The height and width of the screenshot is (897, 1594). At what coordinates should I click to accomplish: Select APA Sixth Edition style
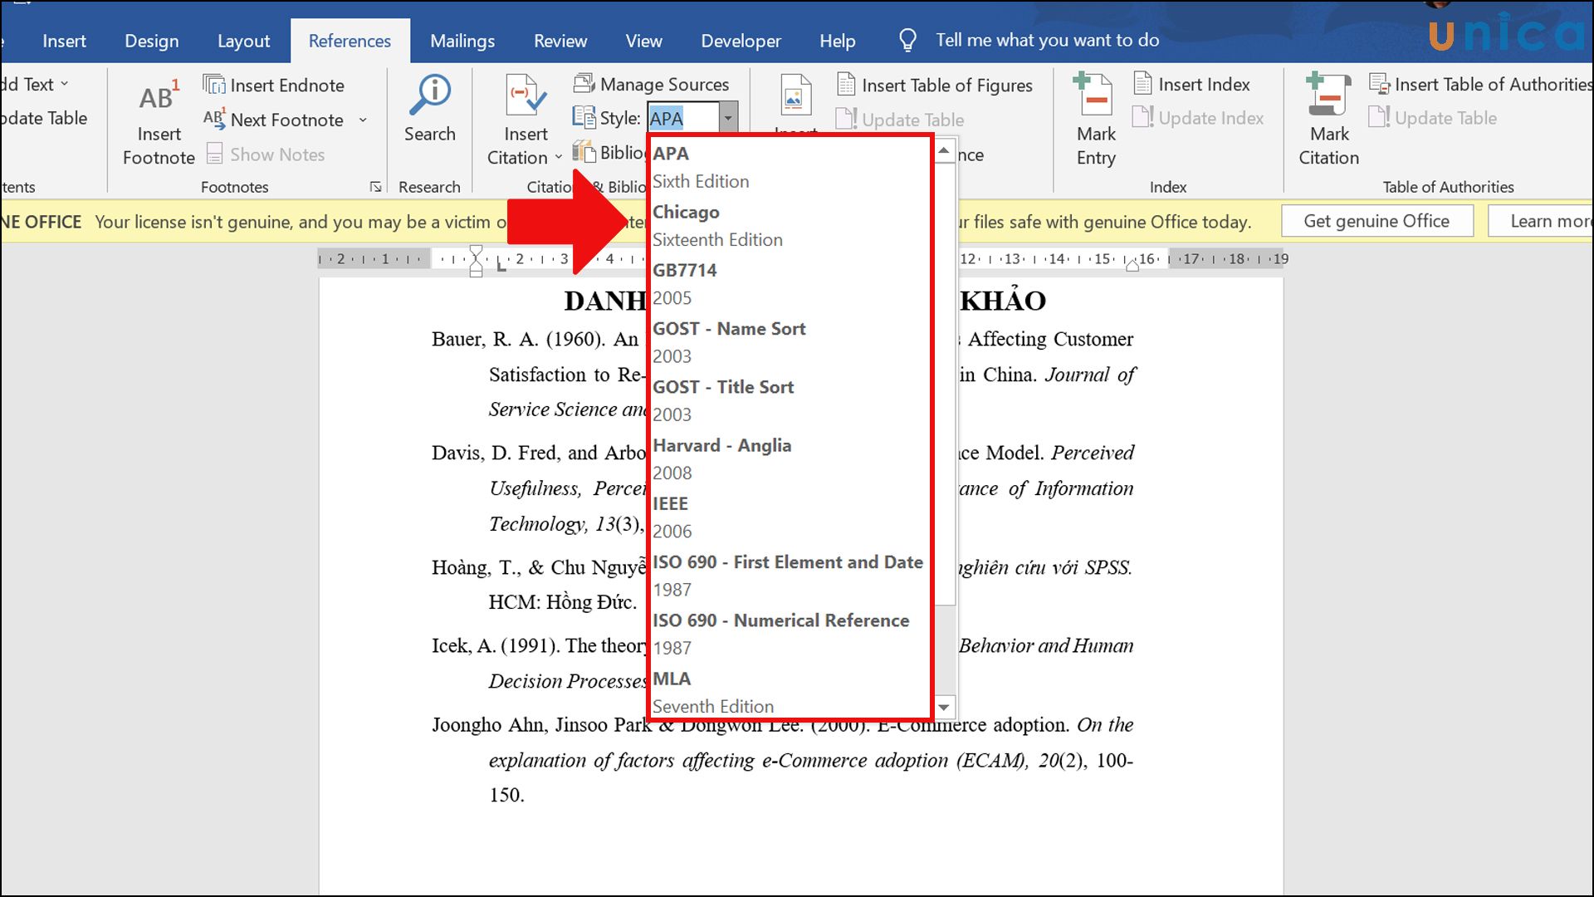(x=788, y=165)
